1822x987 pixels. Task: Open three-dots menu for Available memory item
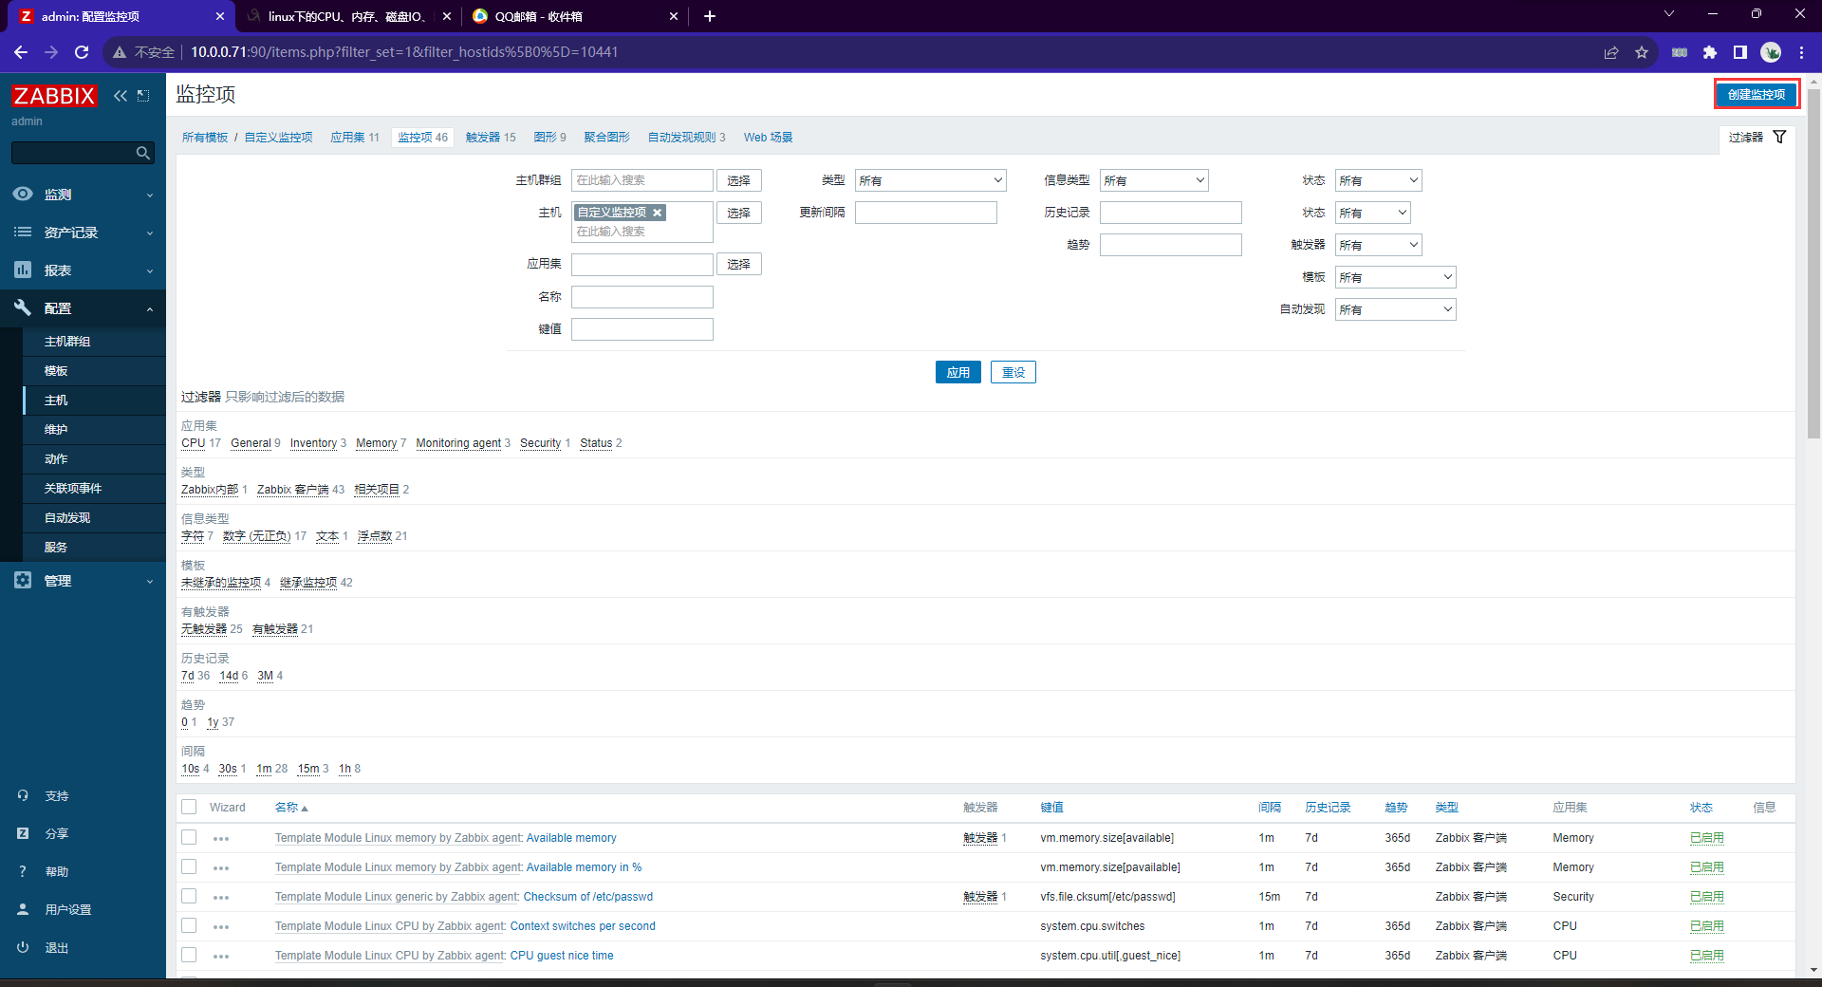[221, 839]
